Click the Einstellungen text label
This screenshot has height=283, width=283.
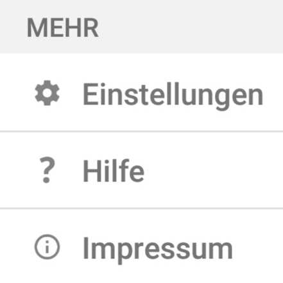click(173, 96)
